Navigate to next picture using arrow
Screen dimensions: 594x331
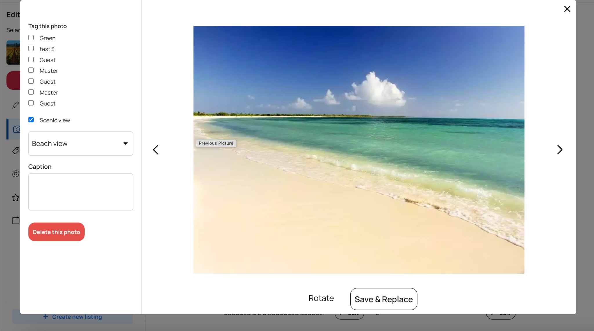560,149
